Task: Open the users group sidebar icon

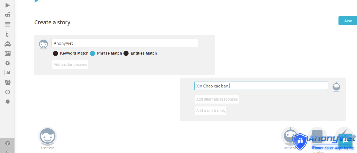Action: click(8, 82)
